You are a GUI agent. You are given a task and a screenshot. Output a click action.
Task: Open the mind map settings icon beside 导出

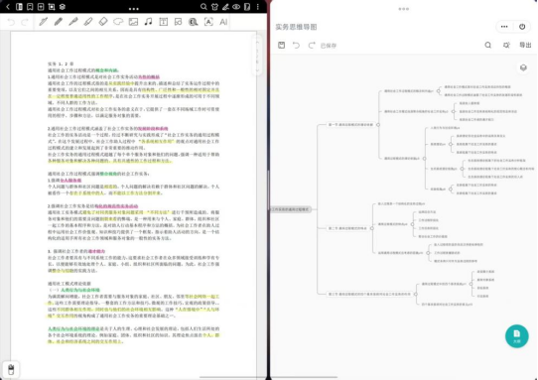pyautogui.click(x=506, y=46)
